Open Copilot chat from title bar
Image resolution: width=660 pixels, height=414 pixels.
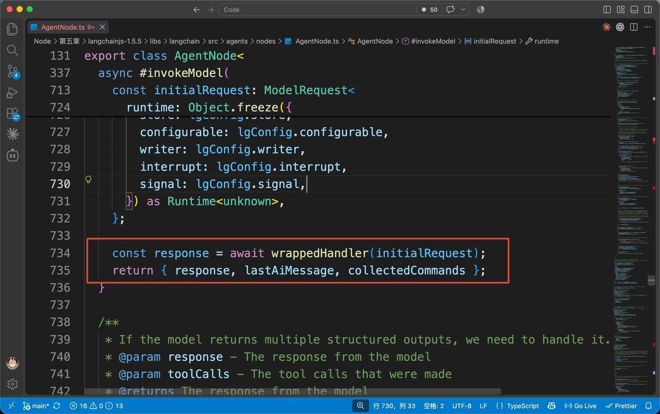(450, 9)
